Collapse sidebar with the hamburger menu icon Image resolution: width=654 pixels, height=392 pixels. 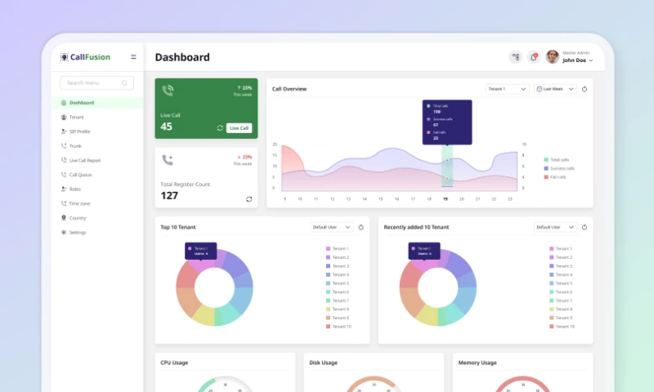pyautogui.click(x=133, y=57)
